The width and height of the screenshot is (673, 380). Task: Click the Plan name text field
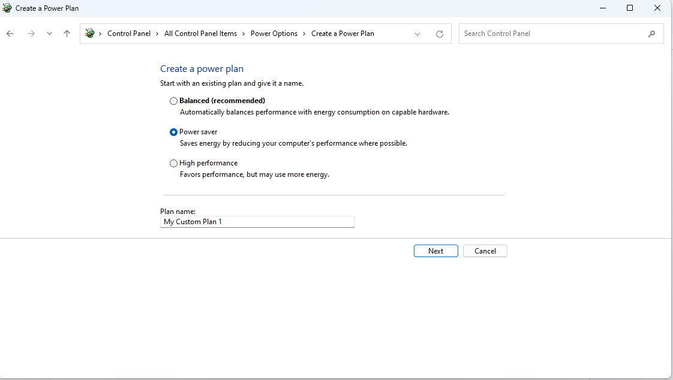point(257,222)
